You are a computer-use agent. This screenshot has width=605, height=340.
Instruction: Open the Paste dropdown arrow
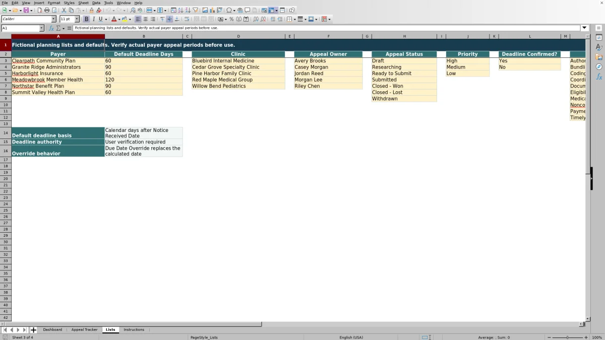pyautogui.click(x=83, y=10)
